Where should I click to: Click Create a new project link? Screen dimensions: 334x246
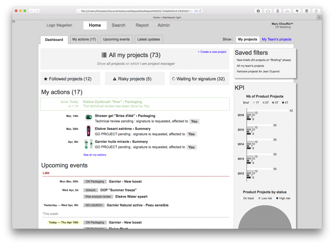(x=212, y=52)
